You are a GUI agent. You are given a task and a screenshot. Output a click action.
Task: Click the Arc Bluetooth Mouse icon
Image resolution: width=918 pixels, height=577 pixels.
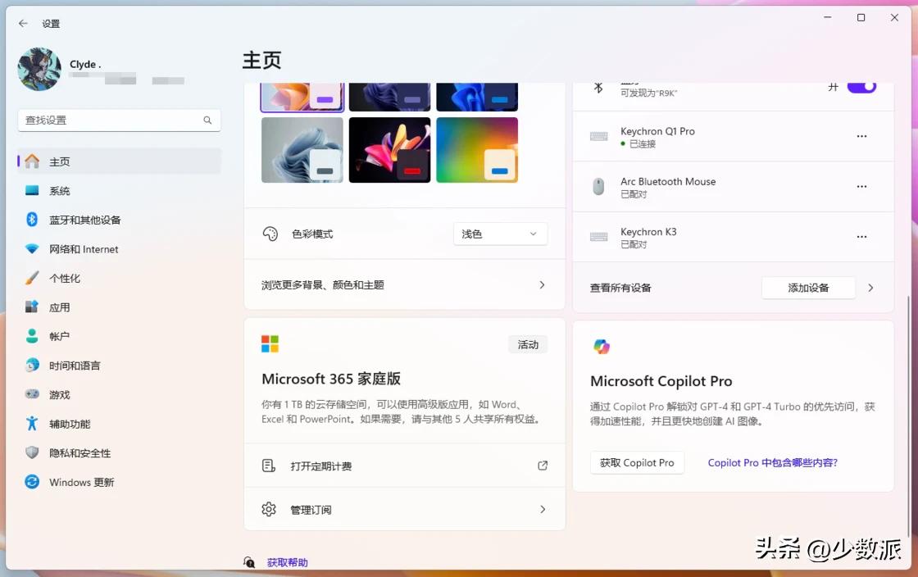click(x=598, y=187)
